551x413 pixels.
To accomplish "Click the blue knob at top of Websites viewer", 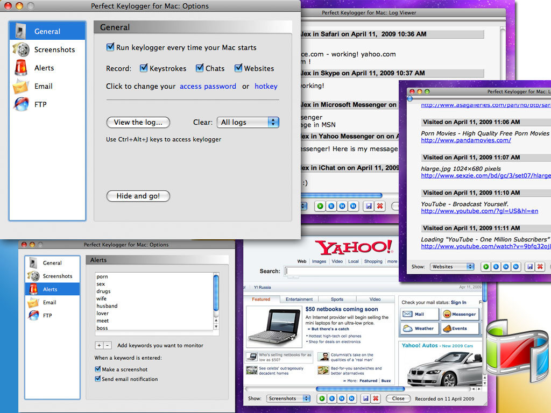I will (409, 99).
